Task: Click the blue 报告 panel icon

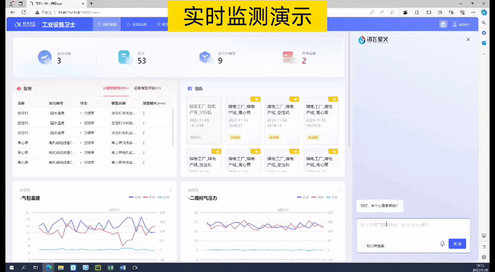Action: (190, 88)
